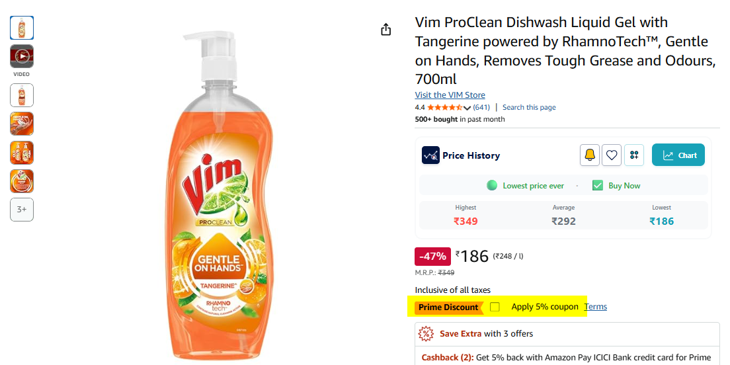This screenshot has width=730, height=365.
Task: Select the hand-washing Gentle on Hands thumbnail
Action: (x=22, y=124)
